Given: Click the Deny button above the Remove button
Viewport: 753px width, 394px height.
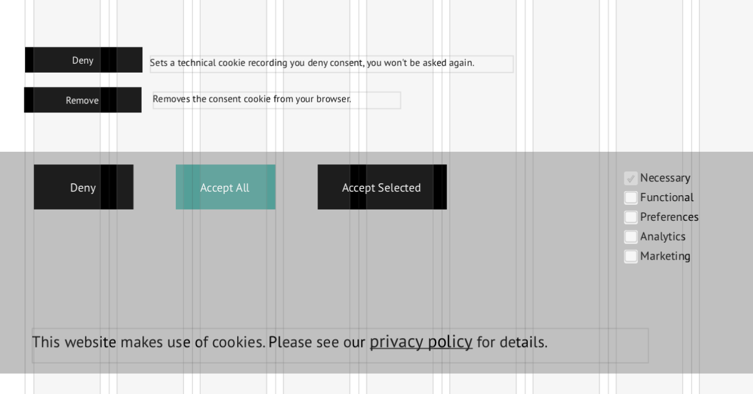Looking at the screenshot, I should [x=83, y=60].
